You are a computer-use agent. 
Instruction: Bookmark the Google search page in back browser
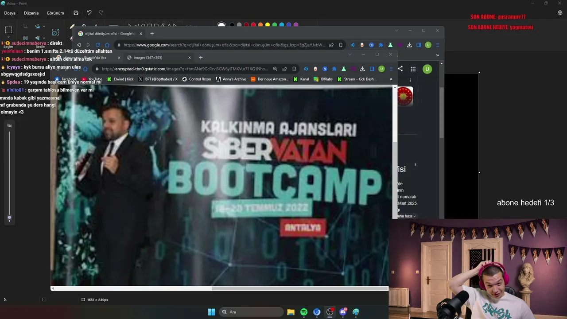[x=341, y=45]
